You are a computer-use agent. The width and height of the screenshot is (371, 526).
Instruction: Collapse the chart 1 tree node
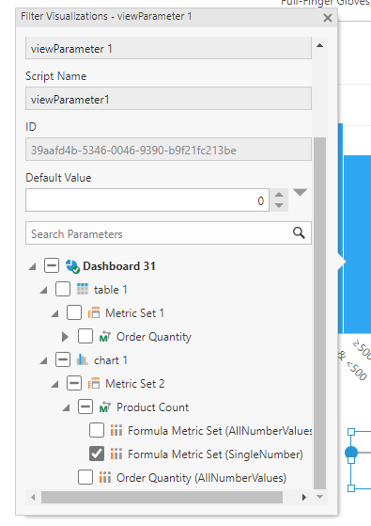point(43,360)
